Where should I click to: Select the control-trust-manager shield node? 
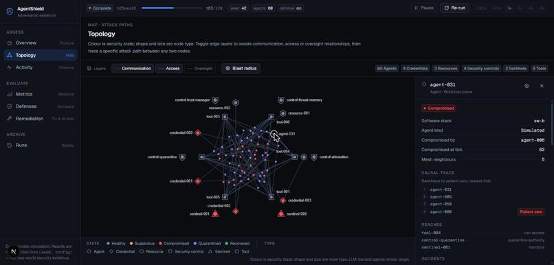pos(215,100)
